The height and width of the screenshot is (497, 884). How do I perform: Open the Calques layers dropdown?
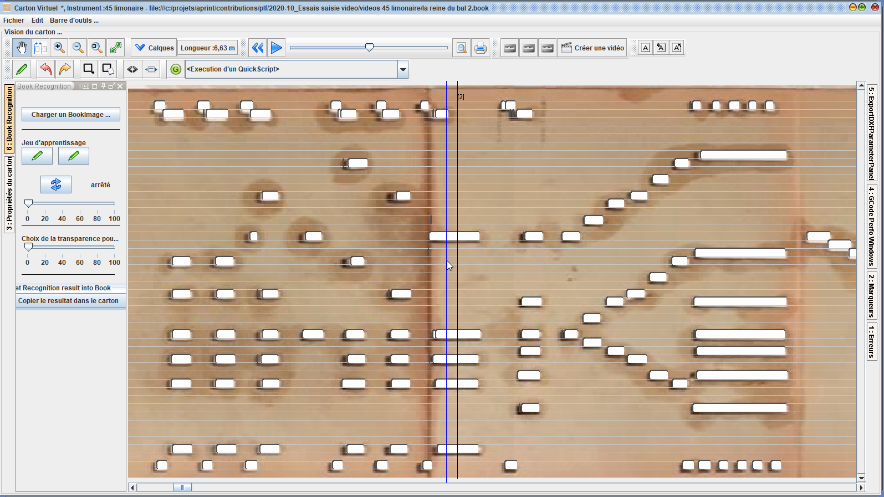[155, 48]
